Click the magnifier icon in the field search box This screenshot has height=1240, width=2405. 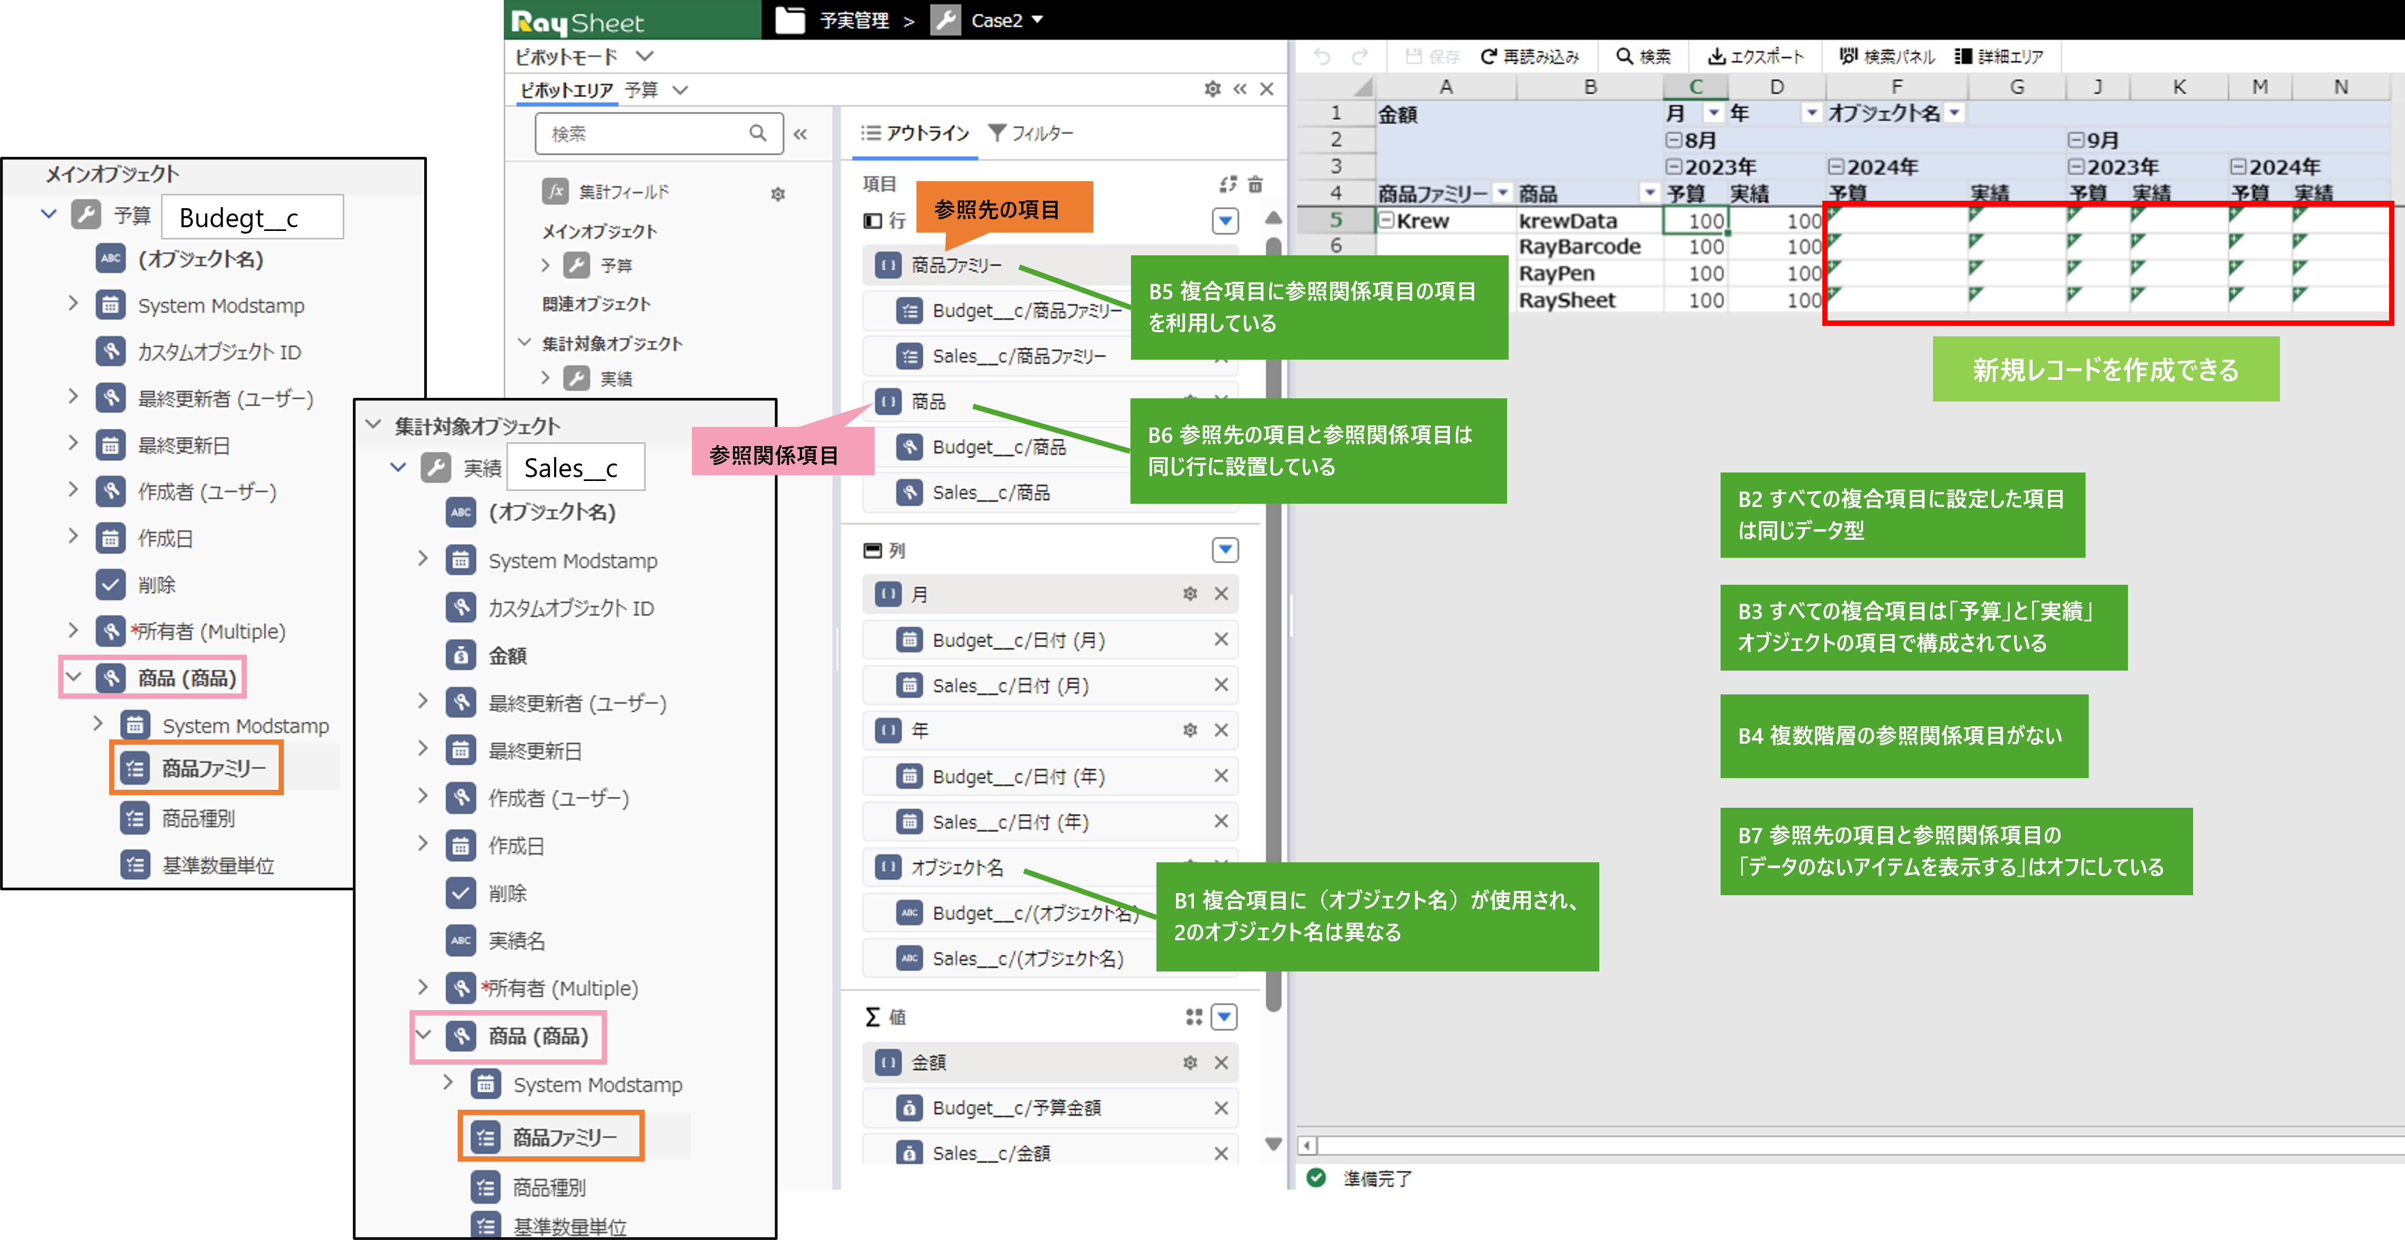[757, 133]
